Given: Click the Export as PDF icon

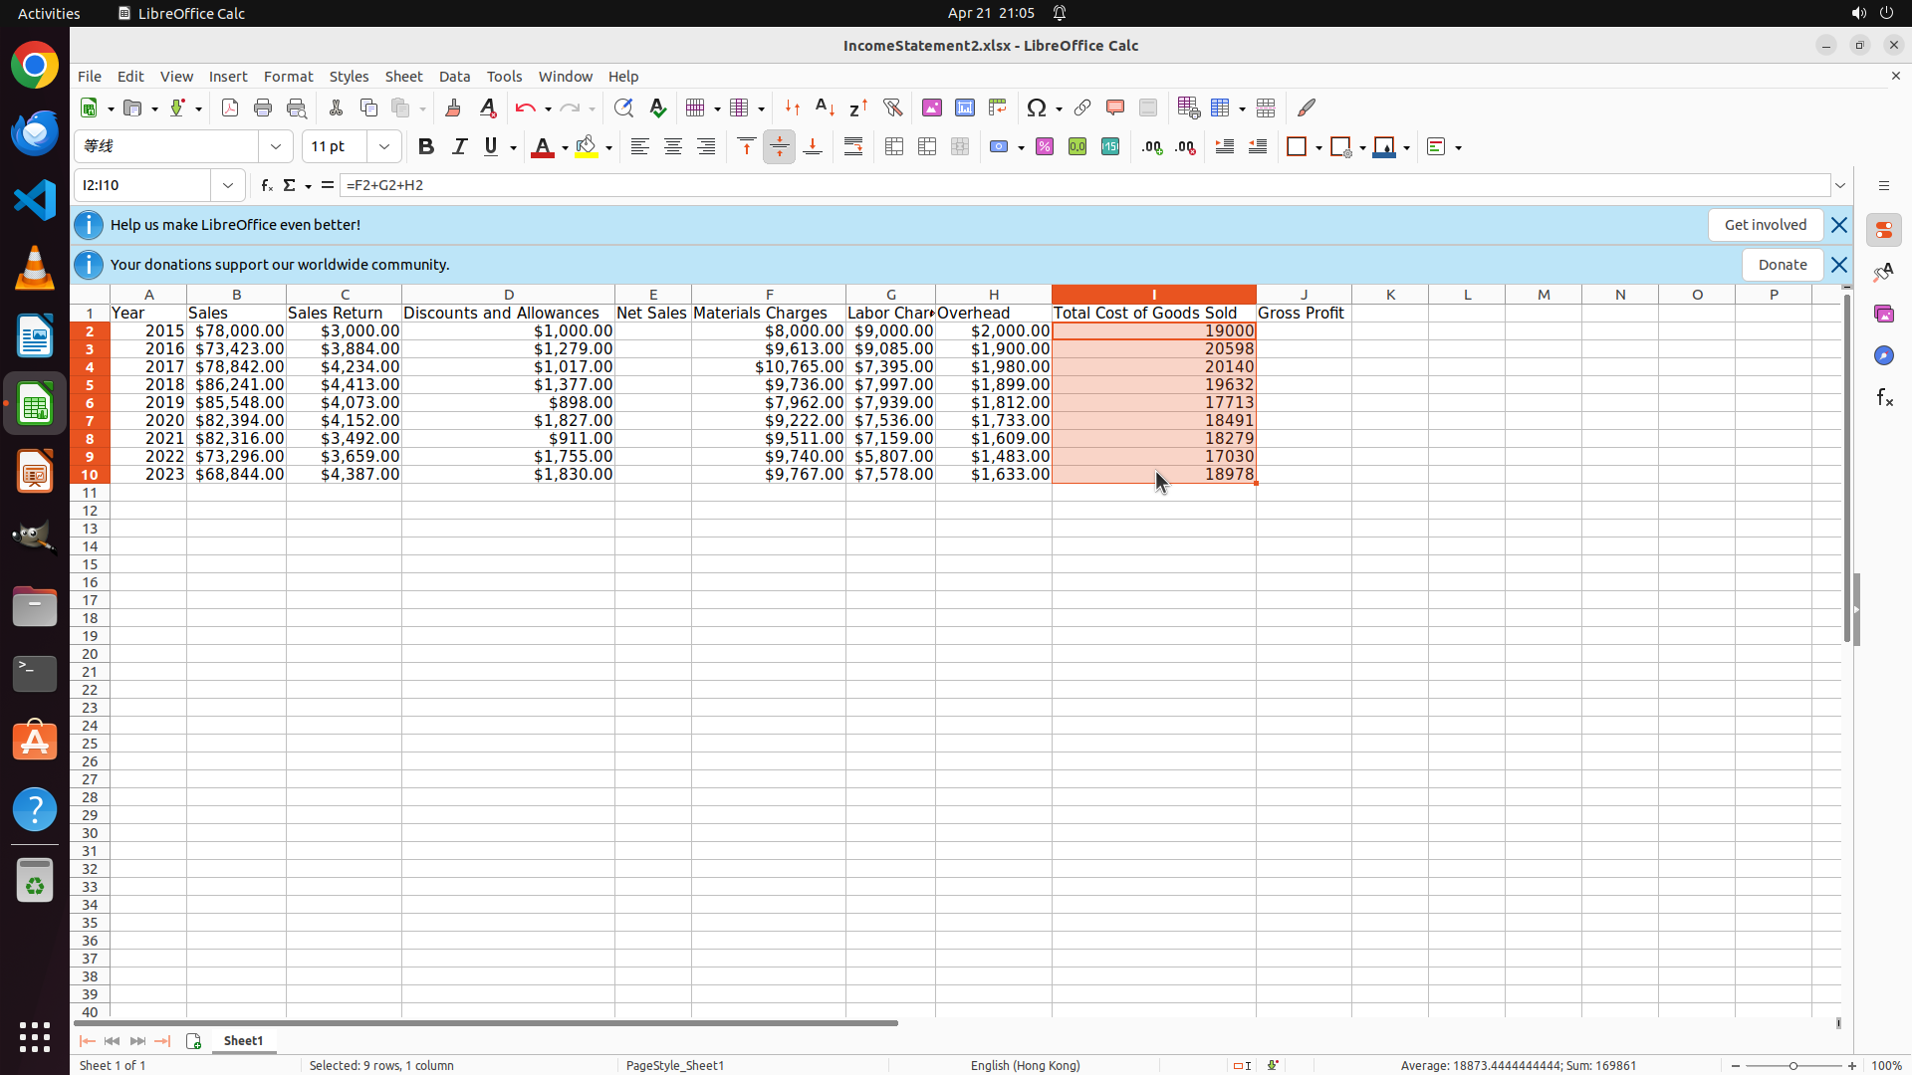Looking at the screenshot, I should pyautogui.click(x=230, y=107).
